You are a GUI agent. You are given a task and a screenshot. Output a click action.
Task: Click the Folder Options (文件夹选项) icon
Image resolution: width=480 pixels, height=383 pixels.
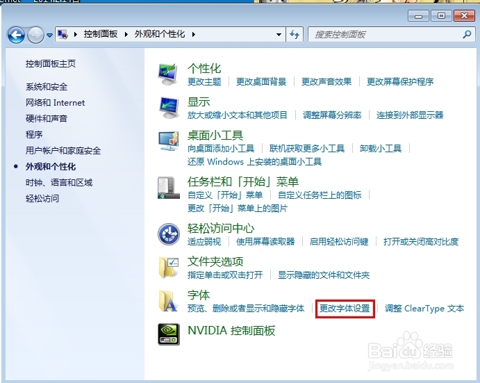click(x=169, y=268)
